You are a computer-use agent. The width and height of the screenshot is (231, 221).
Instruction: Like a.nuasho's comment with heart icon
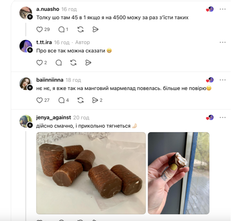coord(40,29)
